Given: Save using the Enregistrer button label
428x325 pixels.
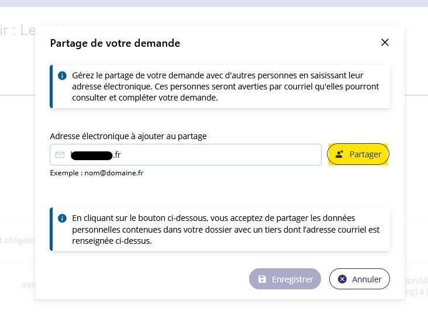Looking at the screenshot, I should [x=292, y=279].
